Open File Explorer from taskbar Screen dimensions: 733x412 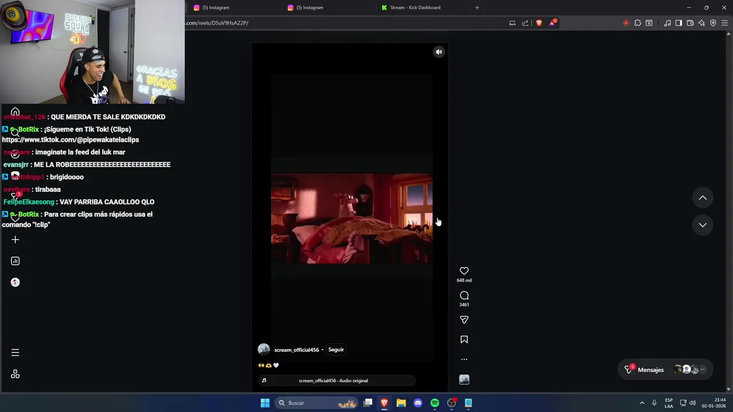tap(401, 403)
